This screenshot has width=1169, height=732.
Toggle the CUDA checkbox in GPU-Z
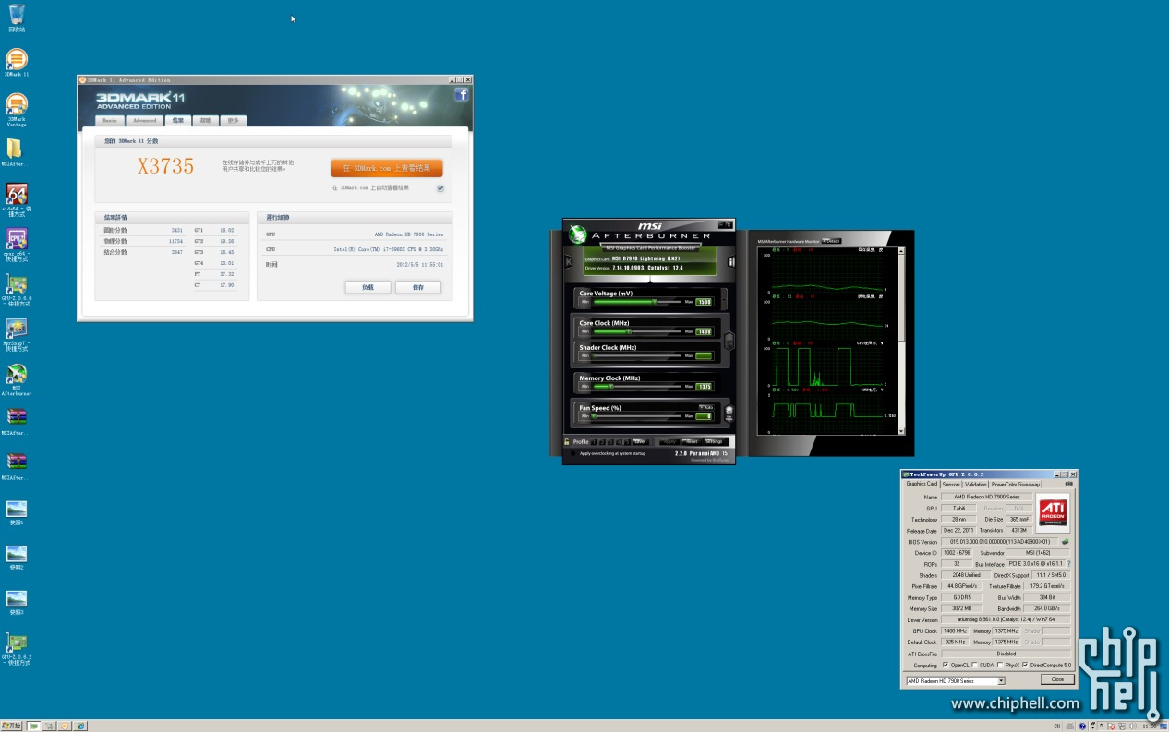tap(975, 665)
